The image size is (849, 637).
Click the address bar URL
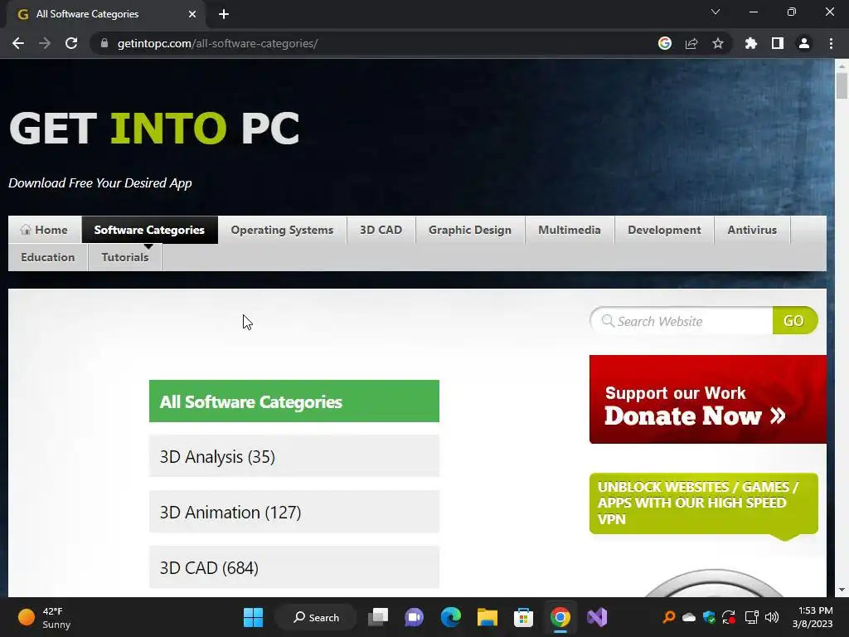218,43
